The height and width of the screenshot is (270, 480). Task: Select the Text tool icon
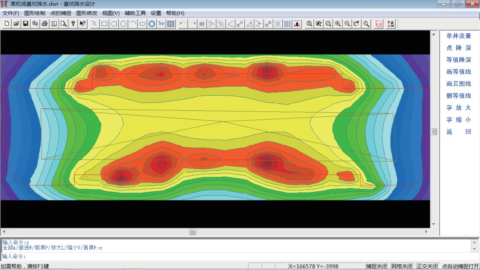tap(161, 24)
